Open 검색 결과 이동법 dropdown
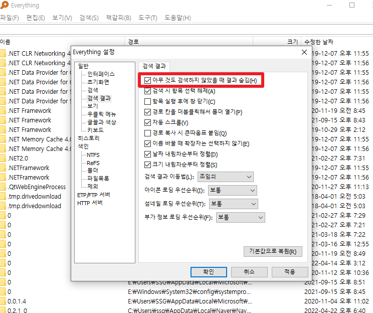Viewport: 373px width, 313px height. 225,177
